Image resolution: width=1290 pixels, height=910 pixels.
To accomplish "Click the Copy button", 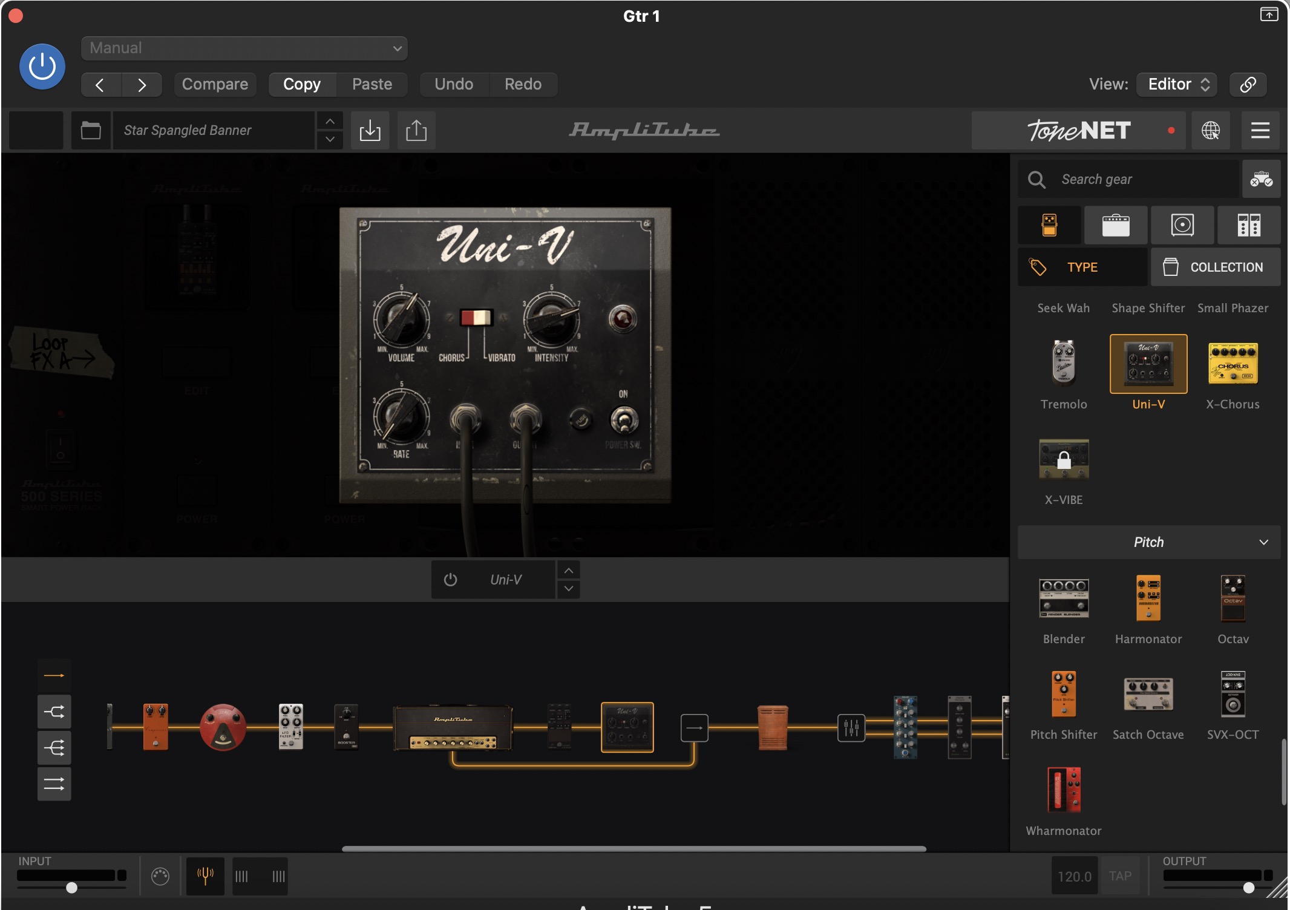I will click(x=302, y=84).
